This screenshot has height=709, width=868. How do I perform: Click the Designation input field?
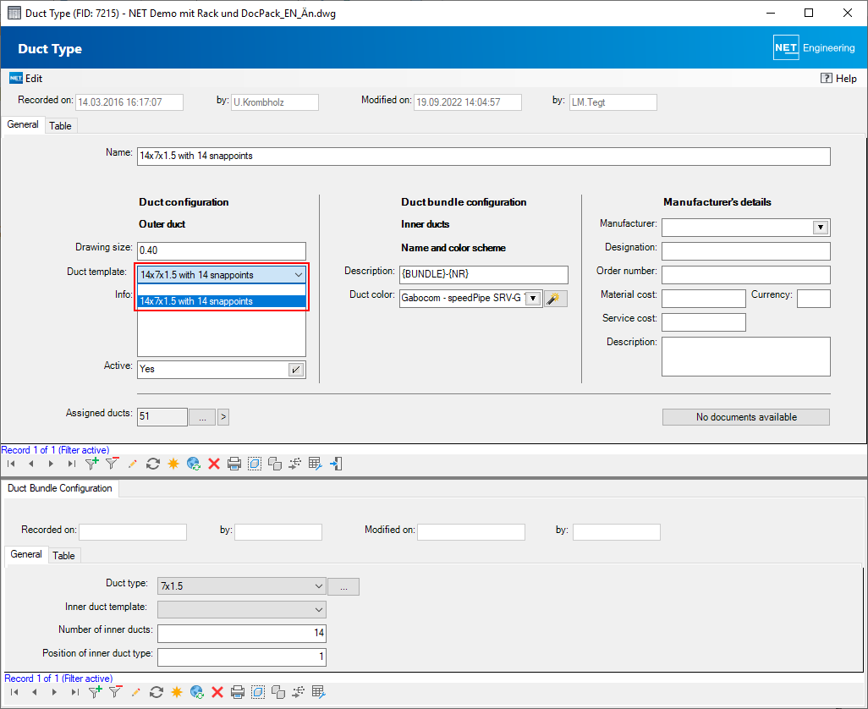[746, 251]
